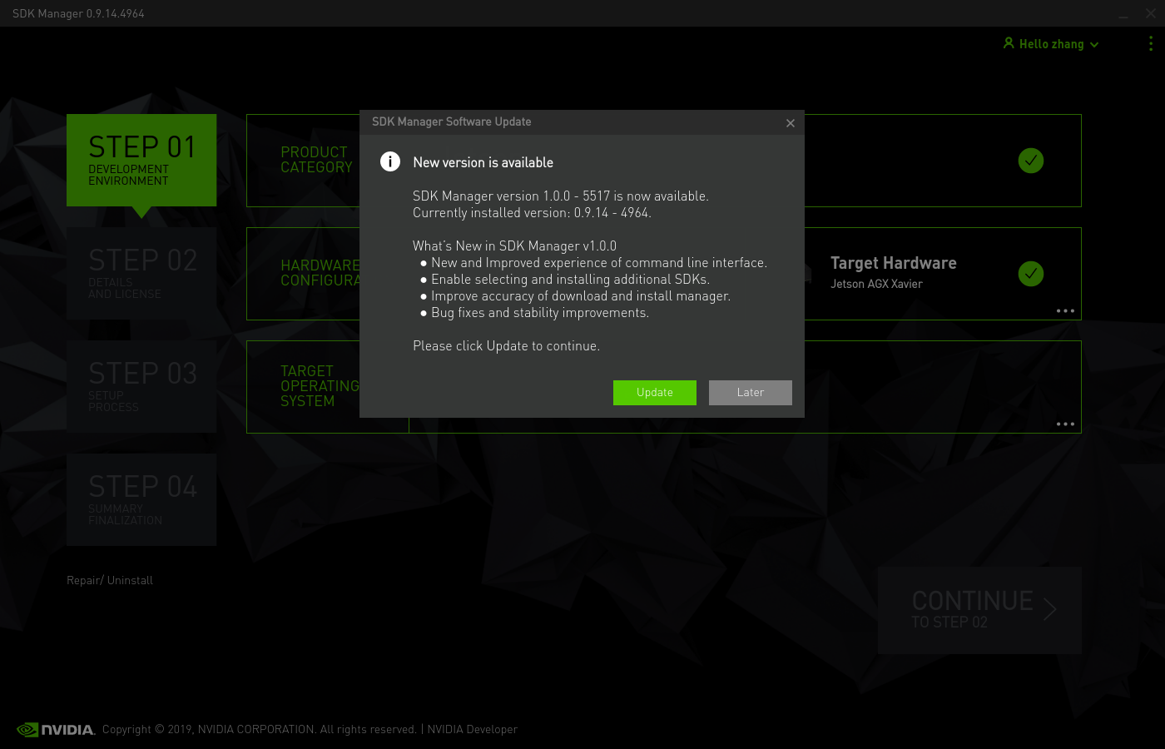Select the Step 01 Development Environment tab

(141, 160)
